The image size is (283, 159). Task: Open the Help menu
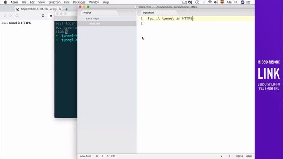106,2
